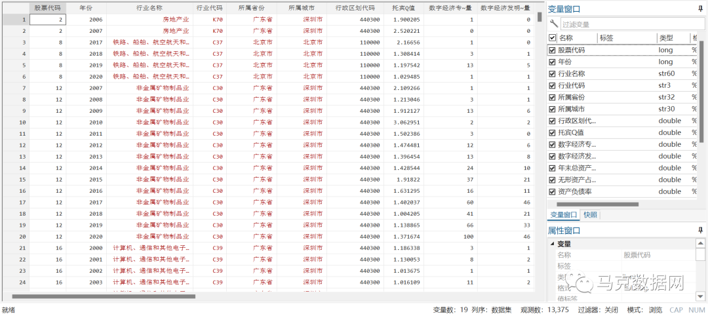Click the 观测数: 13,375 status bar entry
The height and width of the screenshot is (314, 708).
[545, 309]
